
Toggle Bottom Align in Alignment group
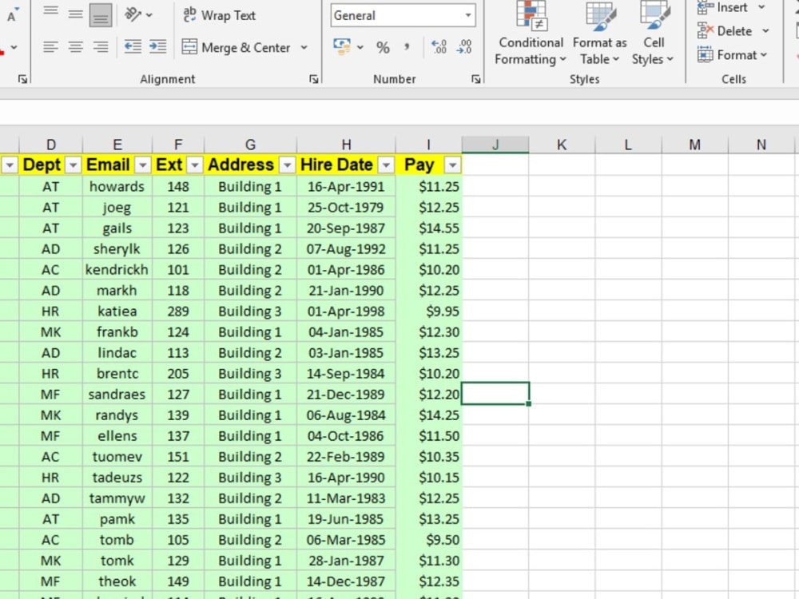[x=101, y=14]
